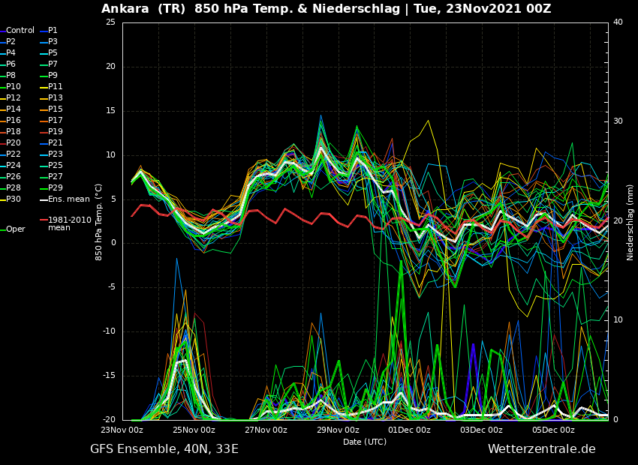This screenshot has height=465, width=638.
Task: Click the GFS Ensemble, 40N, 33E caption
Action: point(164,449)
